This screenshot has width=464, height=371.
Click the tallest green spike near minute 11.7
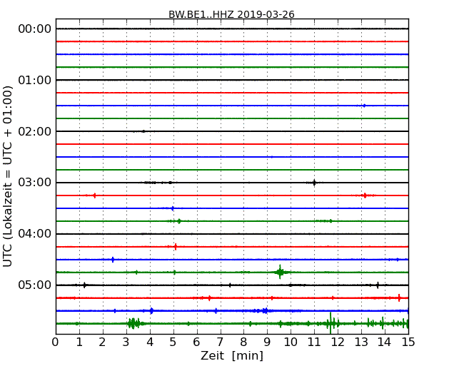(331, 323)
